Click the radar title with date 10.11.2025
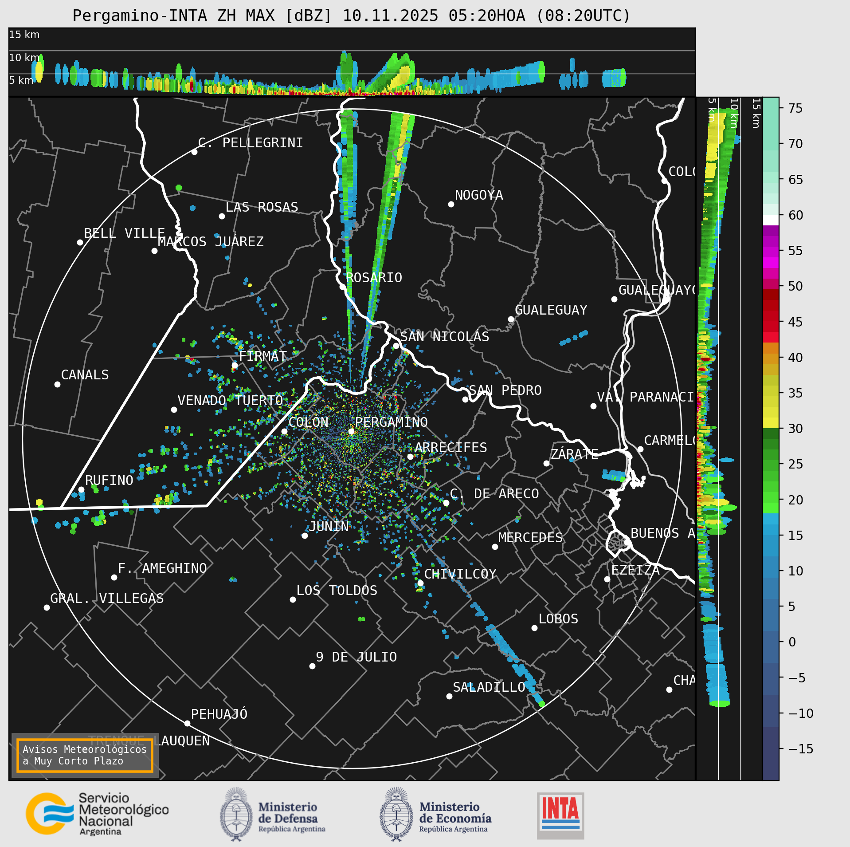Image resolution: width=850 pixels, height=847 pixels. tap(351, 16)
